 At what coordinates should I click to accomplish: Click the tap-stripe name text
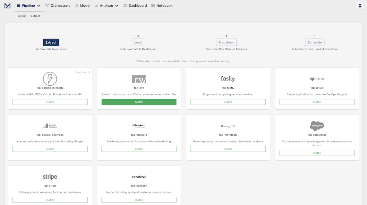(x=50, y=186)
